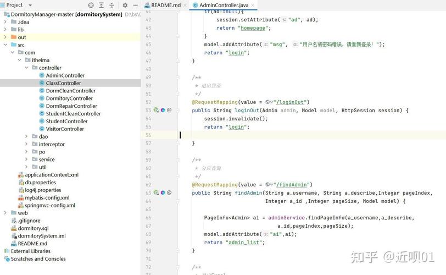Select the springmvc-config.xml file
This screenshot has height=275, width=446.
[x=49, y=205]
